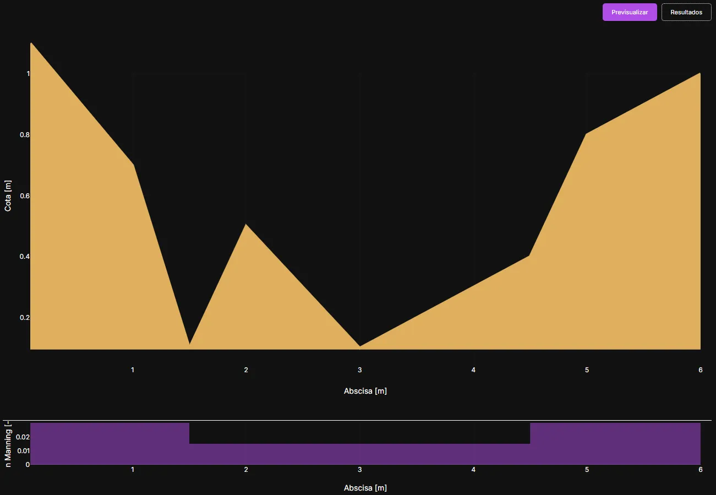
Task: Select the profile peak at abscissa 2
Action: (246, 225)
